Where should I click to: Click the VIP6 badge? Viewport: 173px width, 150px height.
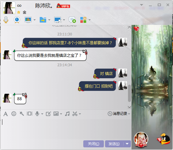(x=63, y=6)
